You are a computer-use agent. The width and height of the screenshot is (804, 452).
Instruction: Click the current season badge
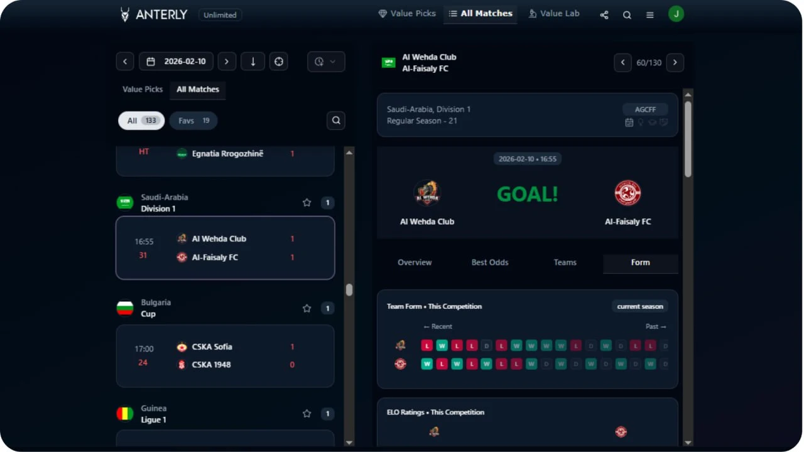[639, 306]
